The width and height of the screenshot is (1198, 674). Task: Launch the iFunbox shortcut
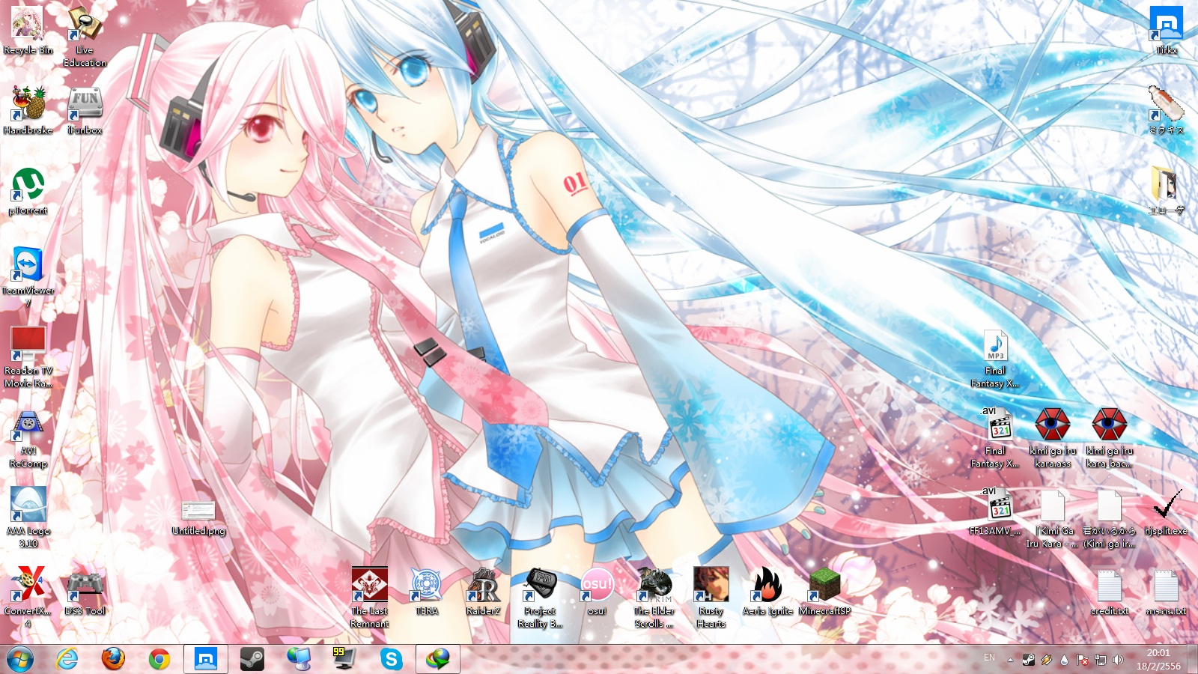coord(85,111)
